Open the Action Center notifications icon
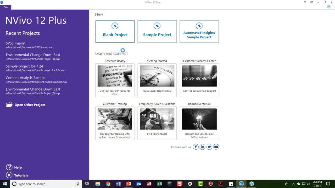This screenshot has width=335, height=188. click(x=328, y=184)
